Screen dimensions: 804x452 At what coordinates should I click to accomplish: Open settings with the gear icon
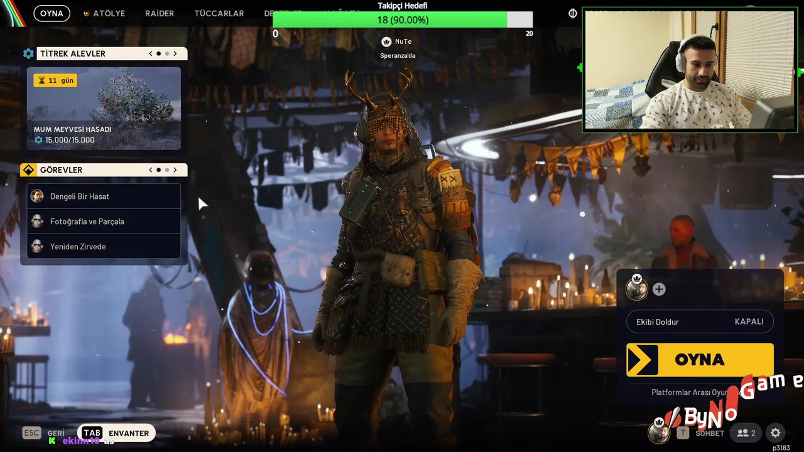click(776, 433)
